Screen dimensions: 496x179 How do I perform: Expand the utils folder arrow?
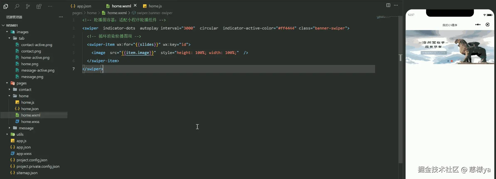point(7,134)
